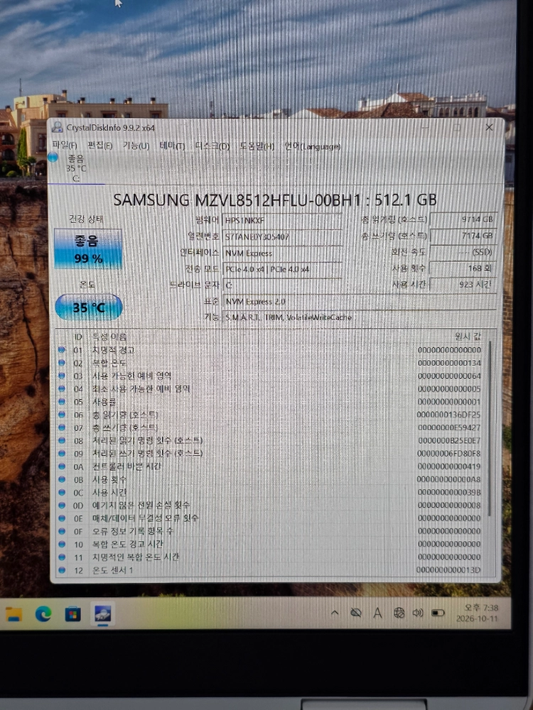Select the C: drive 좋음 35 °C tab
533x710 pixels.
pyautogui.click(x=76, y=168)
